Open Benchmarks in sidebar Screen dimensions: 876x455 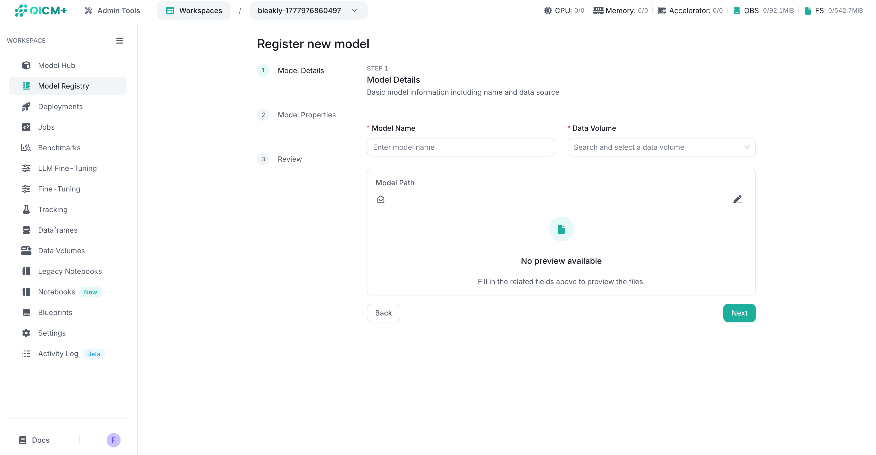(68, 148)
